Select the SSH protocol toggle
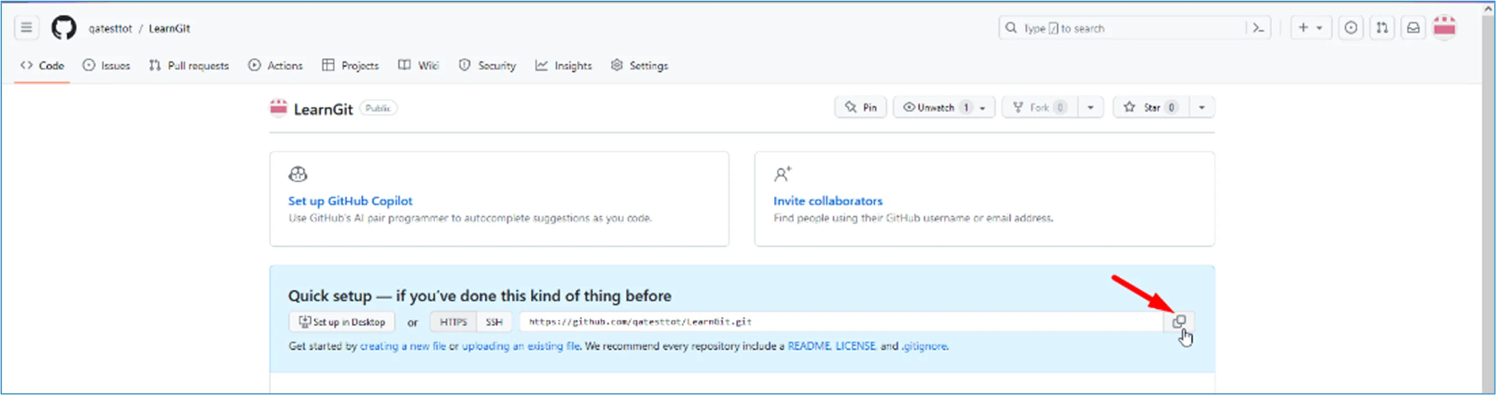Viewport: 1496px width, 395px height. pos(494,322)
